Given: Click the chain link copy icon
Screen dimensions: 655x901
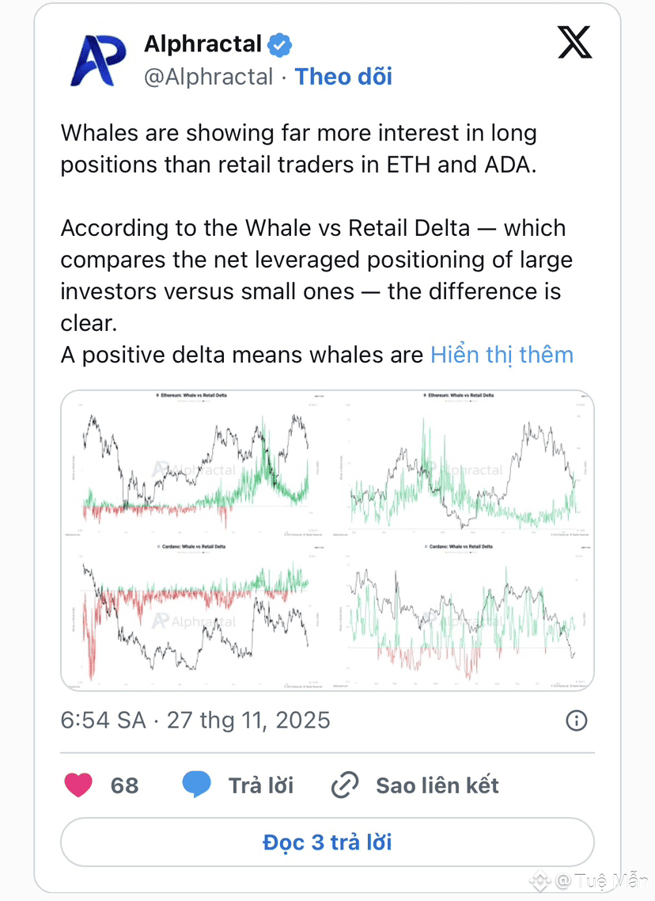Looking at the screenshot, I should pyautogui.click(x=345, y=785).
